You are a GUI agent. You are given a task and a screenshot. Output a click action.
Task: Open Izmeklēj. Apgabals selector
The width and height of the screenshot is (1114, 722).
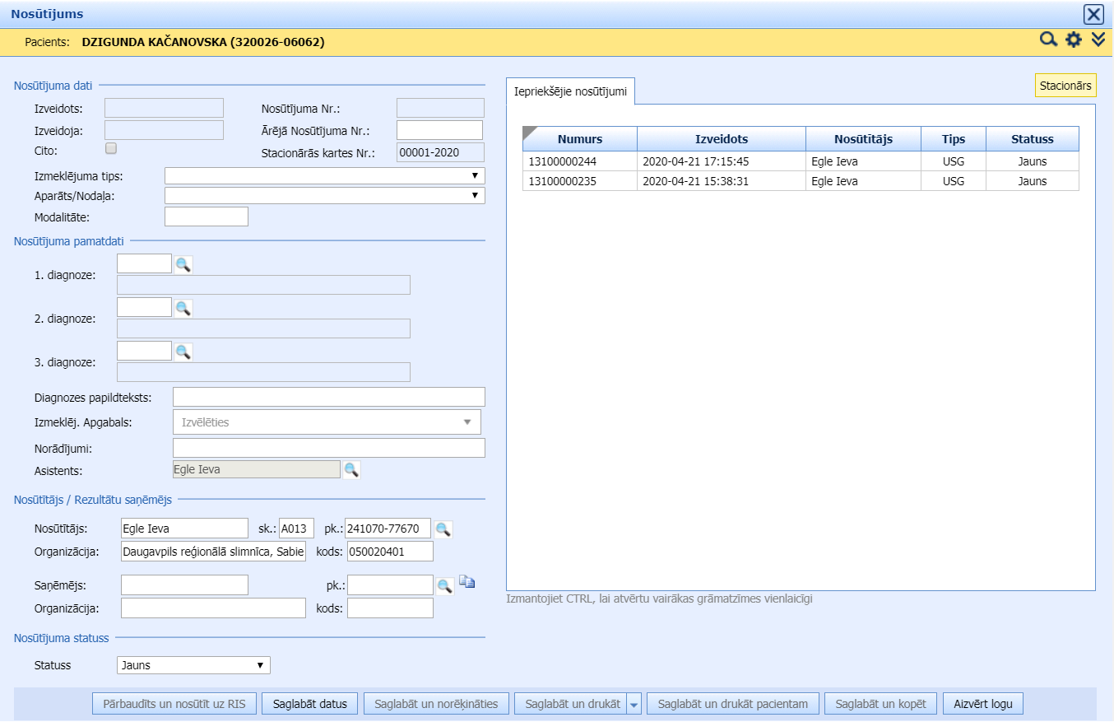coord(326,422)
